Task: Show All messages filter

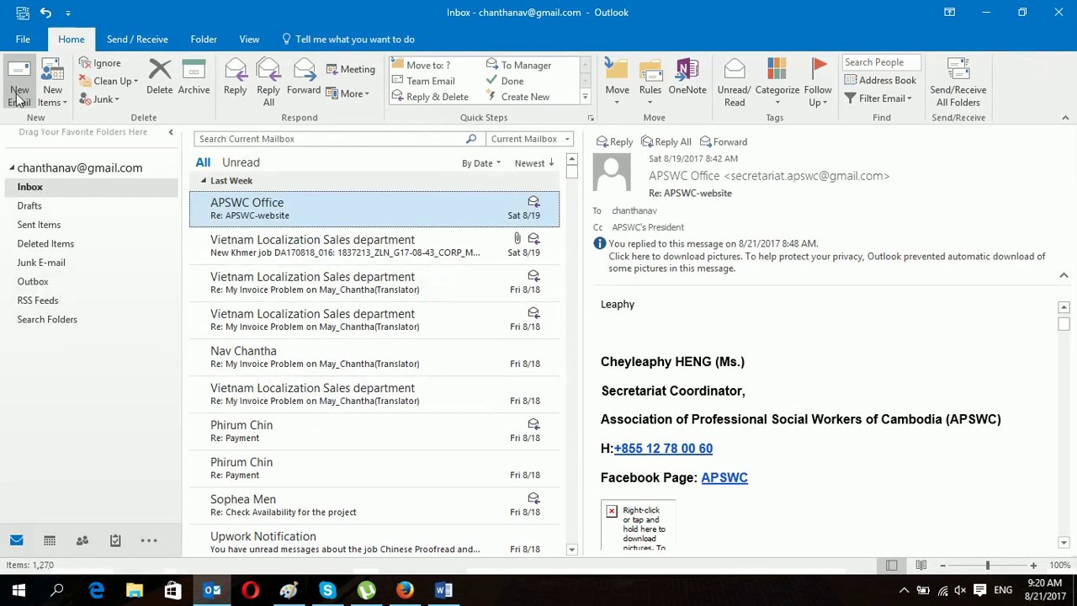Action: pos(203,162)
